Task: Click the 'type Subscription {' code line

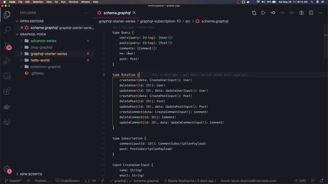Action: 129,139
